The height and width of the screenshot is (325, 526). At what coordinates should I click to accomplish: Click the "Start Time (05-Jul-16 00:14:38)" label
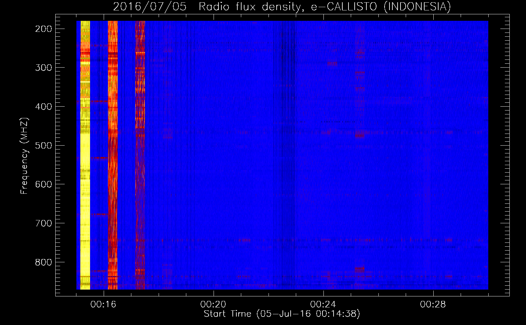click(x=282, y=314)
